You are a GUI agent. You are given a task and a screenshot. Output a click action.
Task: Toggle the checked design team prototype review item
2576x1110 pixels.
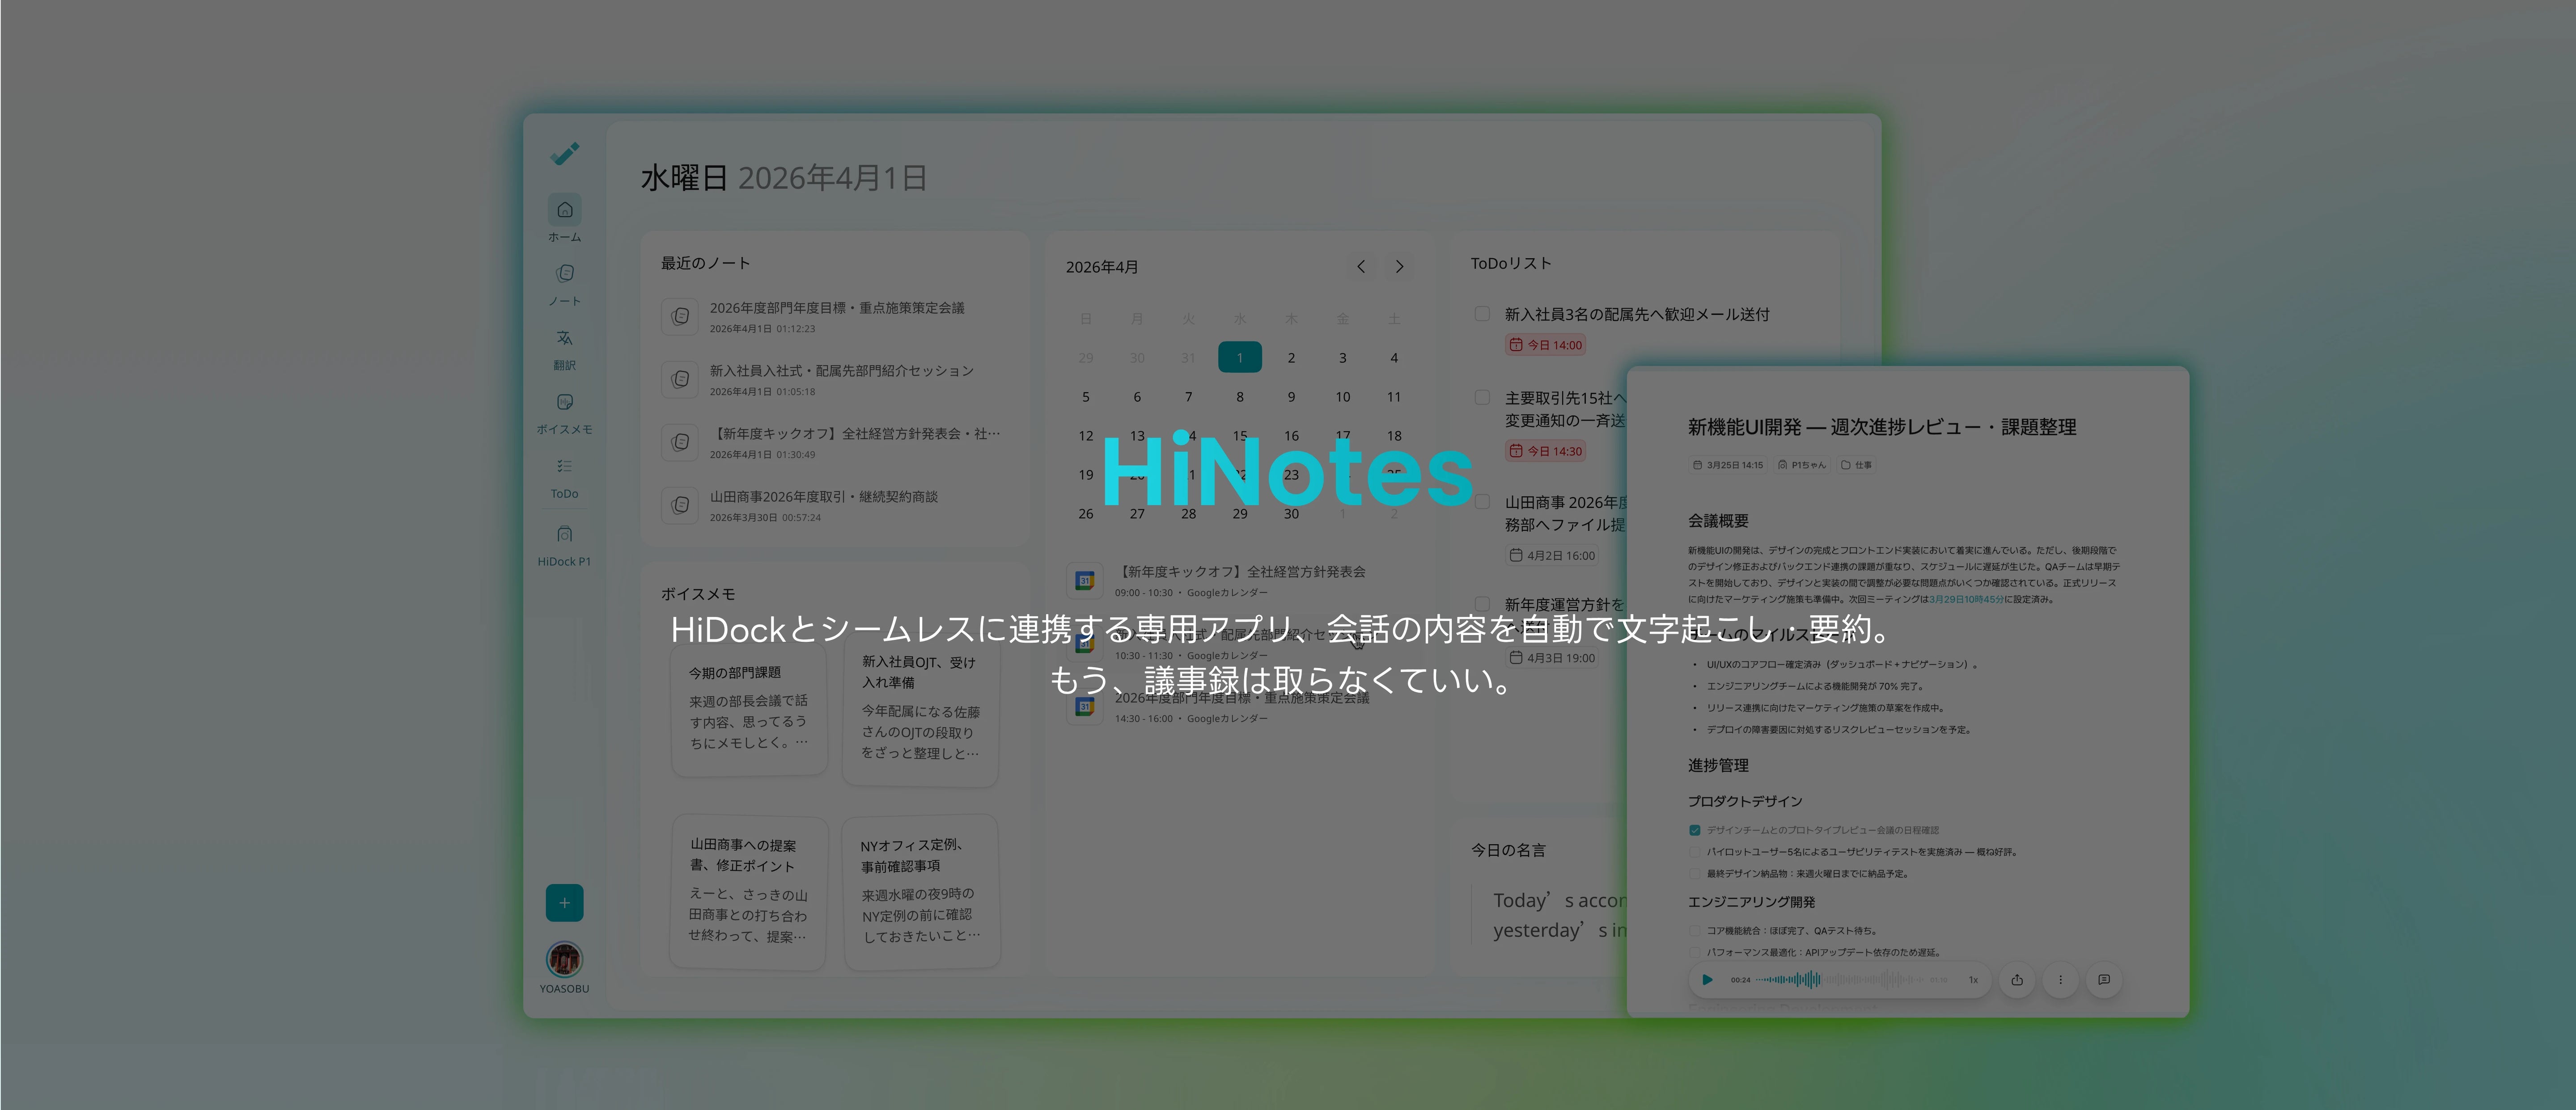1695,830
